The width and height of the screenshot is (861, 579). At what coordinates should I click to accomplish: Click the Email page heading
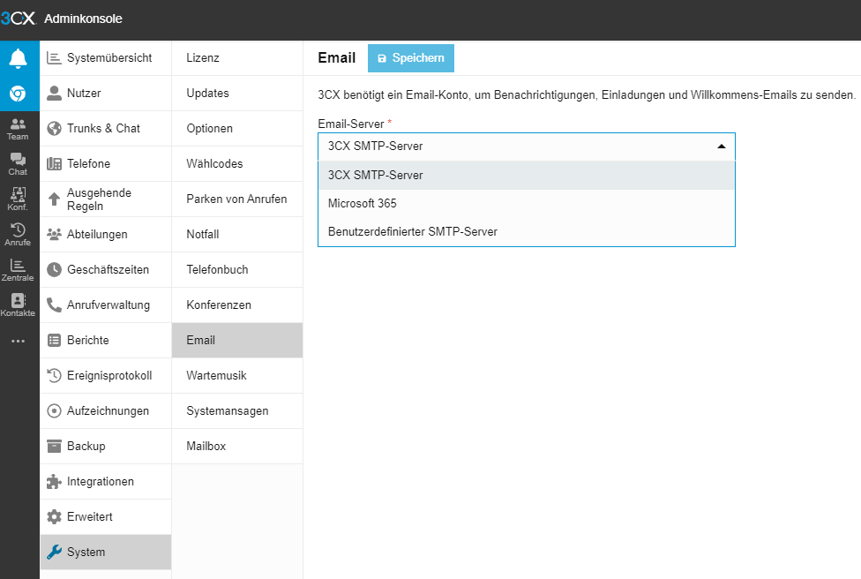[x=337, y=57]
